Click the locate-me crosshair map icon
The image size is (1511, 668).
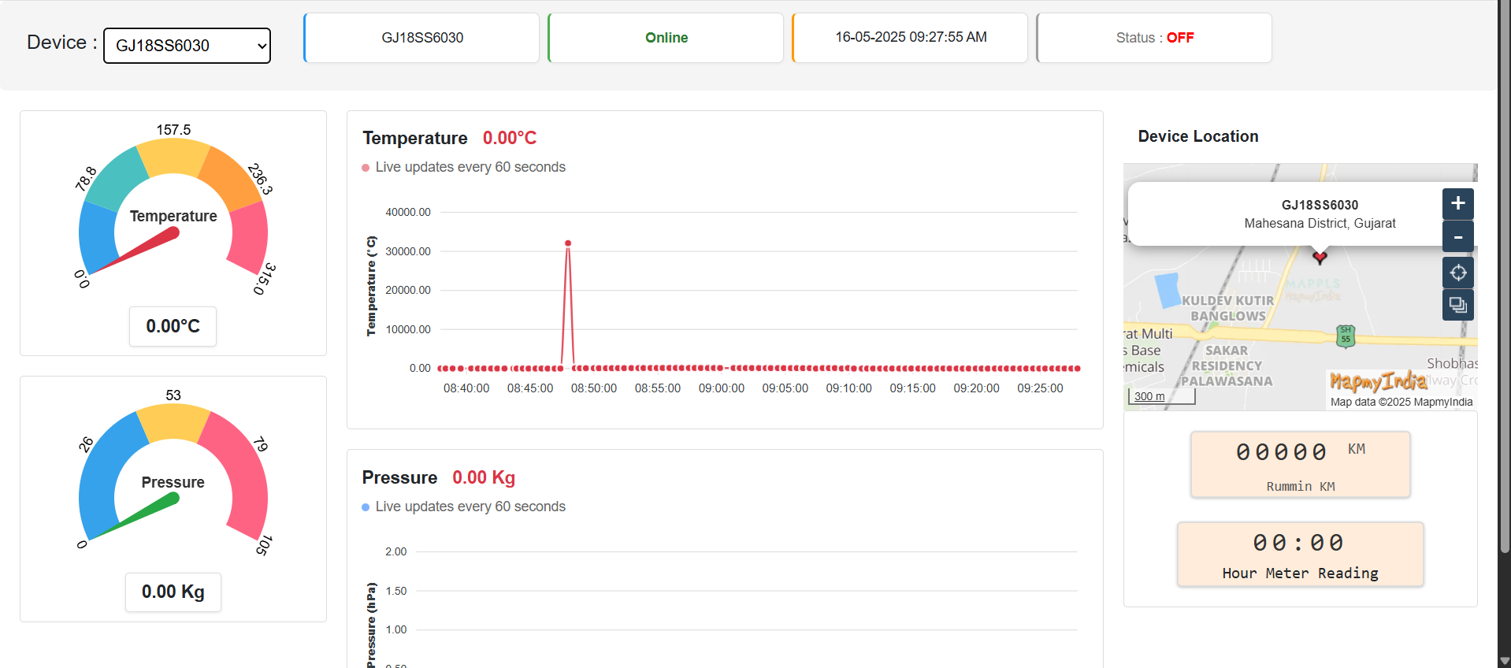1457,273
